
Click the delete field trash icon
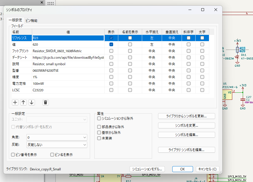[45, 102]
